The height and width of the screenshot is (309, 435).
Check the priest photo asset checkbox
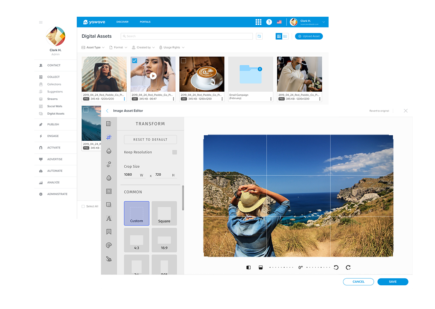tap(281, 61)
